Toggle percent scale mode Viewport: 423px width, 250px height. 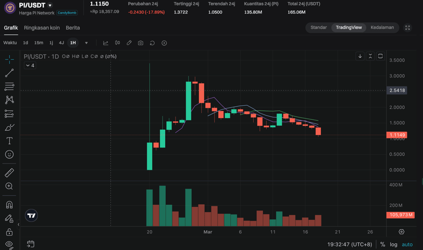click(382, 244)
